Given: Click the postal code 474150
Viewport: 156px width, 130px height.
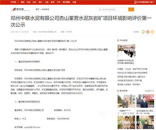Looking at the screenshot, I should coord(67,110).
